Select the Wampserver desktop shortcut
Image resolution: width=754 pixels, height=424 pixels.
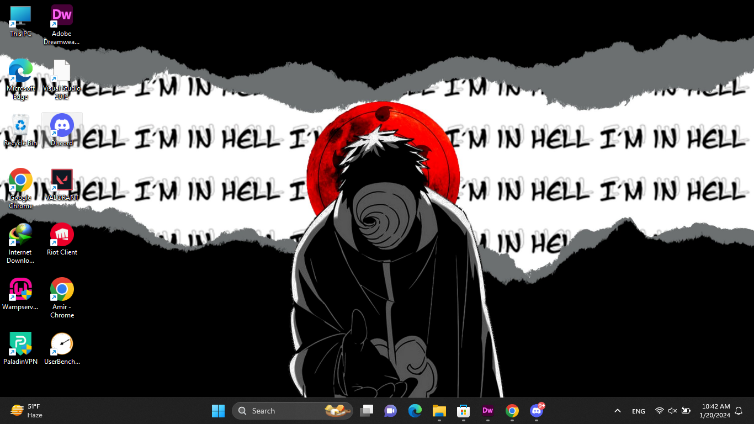20,294
